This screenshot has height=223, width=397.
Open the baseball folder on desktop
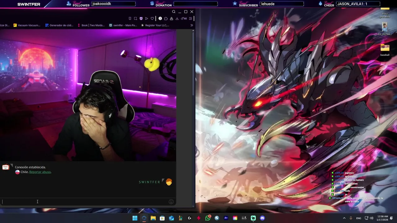[385, 50]
